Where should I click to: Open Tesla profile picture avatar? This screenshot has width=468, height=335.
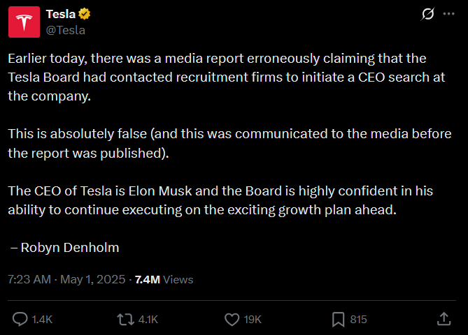(24, 22)
